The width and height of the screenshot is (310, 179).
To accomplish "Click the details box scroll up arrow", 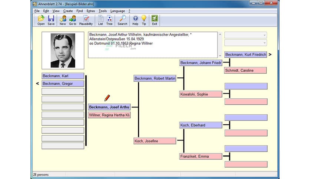I will [220, 34].
